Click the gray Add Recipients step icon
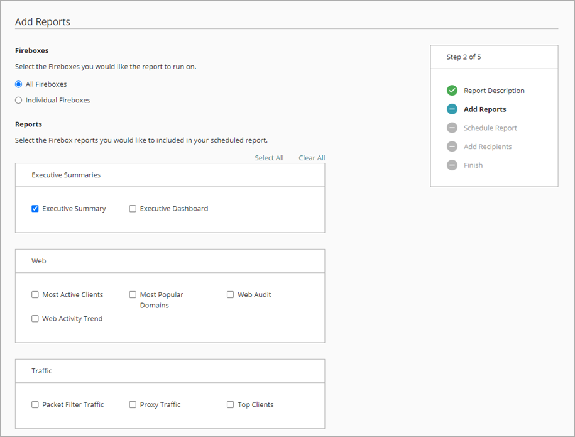575x437 pixels. 452,147
